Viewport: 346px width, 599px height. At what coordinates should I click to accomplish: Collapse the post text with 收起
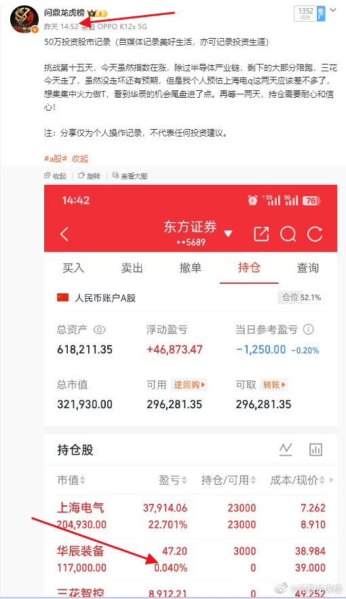coord(80,158)
